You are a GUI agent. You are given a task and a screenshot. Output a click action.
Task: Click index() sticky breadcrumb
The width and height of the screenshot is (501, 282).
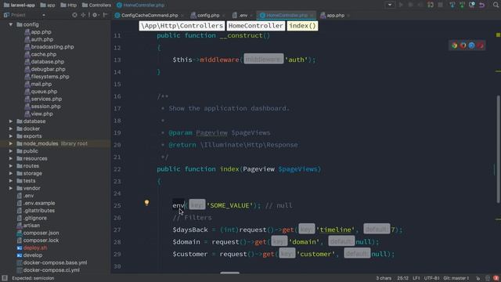coord(302,26)
